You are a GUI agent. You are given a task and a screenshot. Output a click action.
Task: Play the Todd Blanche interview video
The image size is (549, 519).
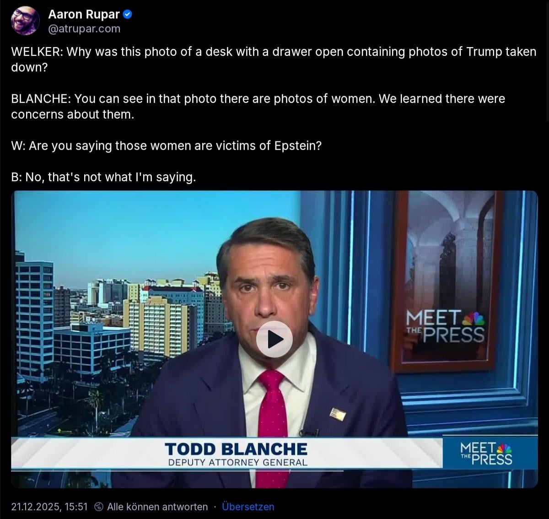click(x=274, y=339)
